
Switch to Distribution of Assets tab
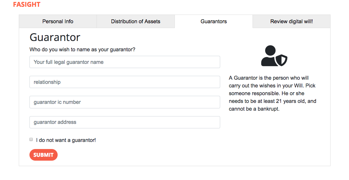136,21
